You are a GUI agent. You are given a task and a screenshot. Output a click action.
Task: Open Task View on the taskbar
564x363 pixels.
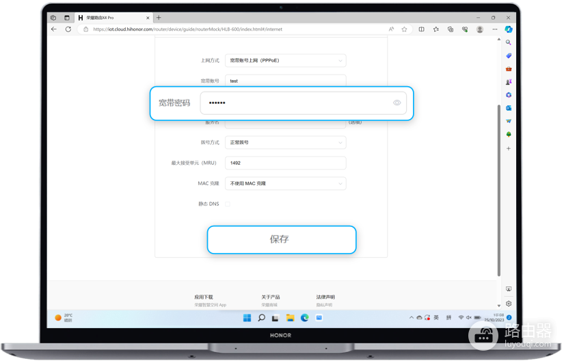tap(276, 318)
